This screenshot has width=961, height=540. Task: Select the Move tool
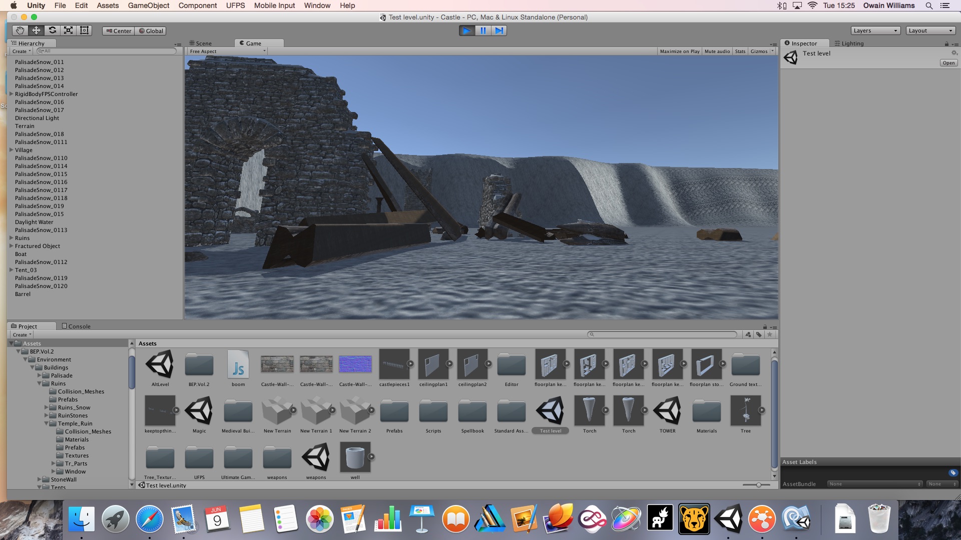36,30
